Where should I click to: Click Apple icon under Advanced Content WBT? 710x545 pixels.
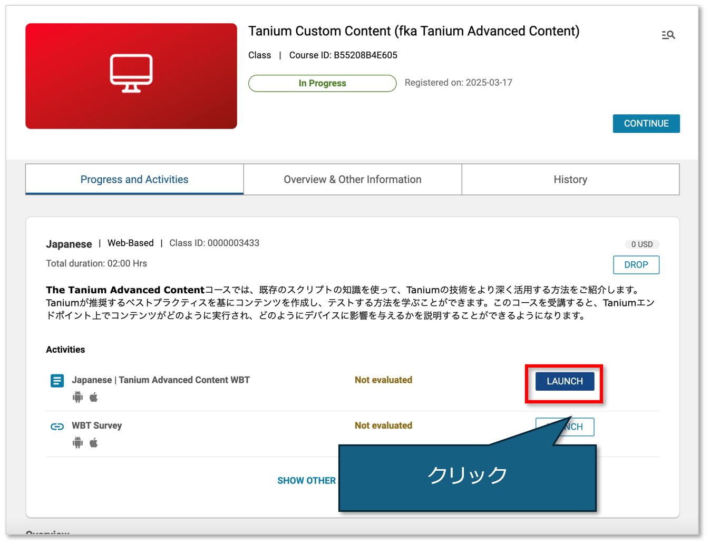pyautogui.click(x=94, y=397)
